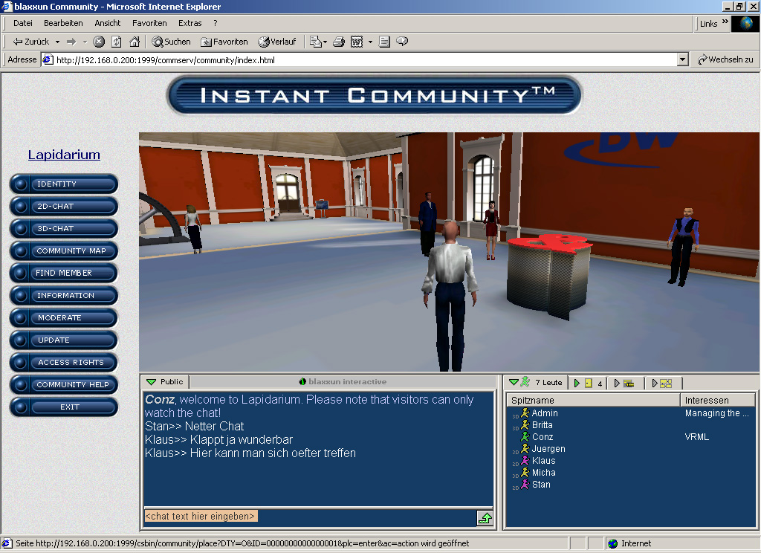Screen dimensions: 761x553
Task: Open the address bar URL dropdown
Action: coord(682,59)
